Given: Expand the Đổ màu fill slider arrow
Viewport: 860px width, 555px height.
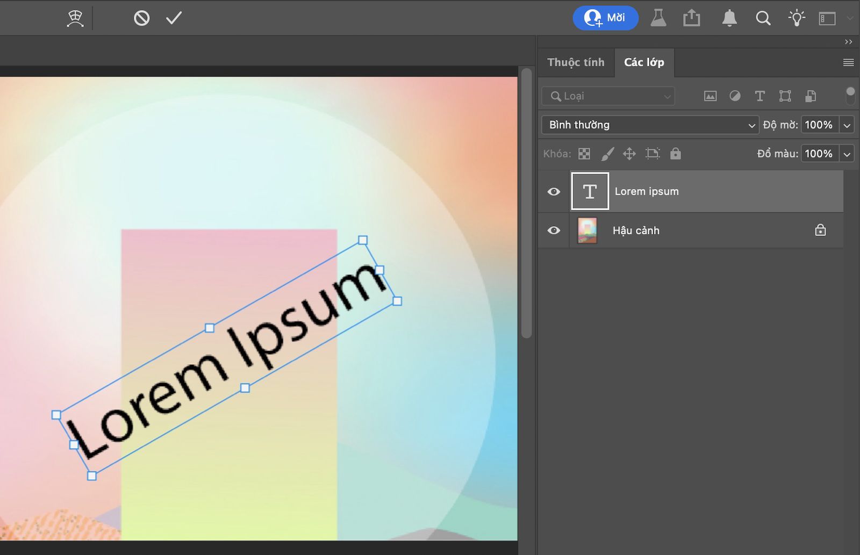Looking at the screenshot, I should 847,154.
